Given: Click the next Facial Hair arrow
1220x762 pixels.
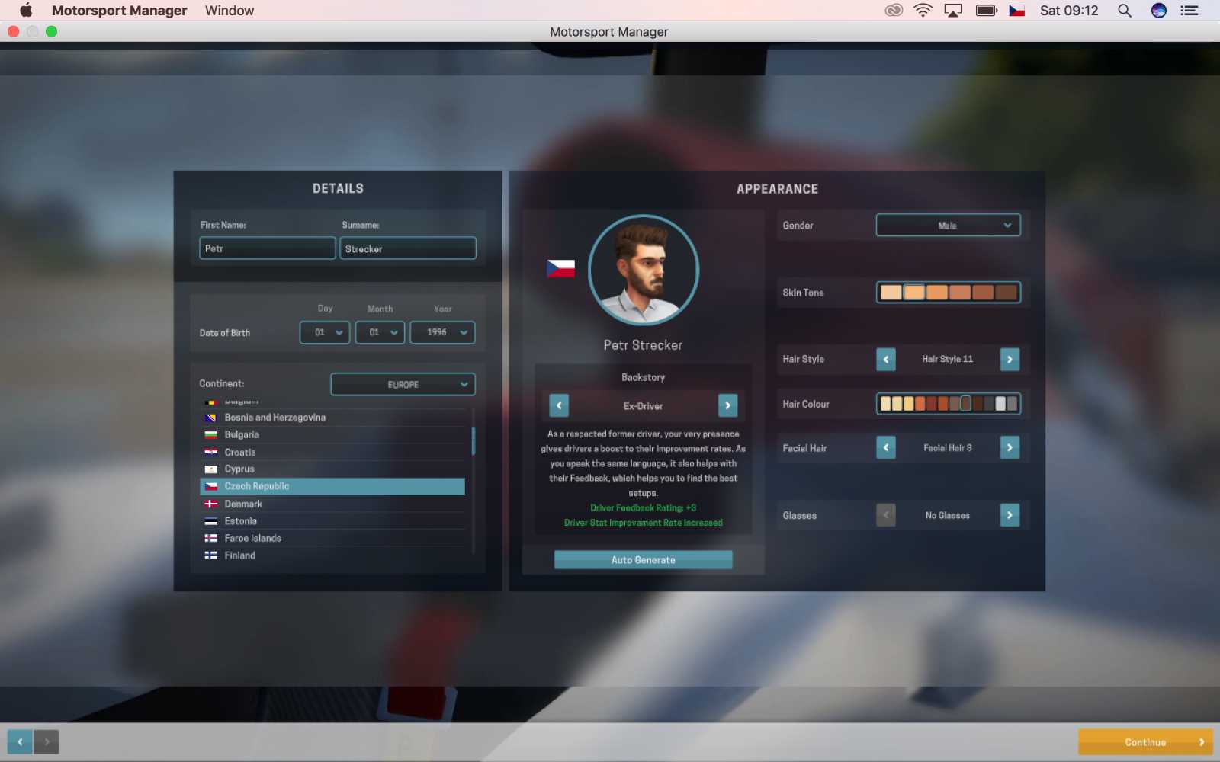Looking at the screenshot, I should pyautogui.click(x=1010, y=447).
